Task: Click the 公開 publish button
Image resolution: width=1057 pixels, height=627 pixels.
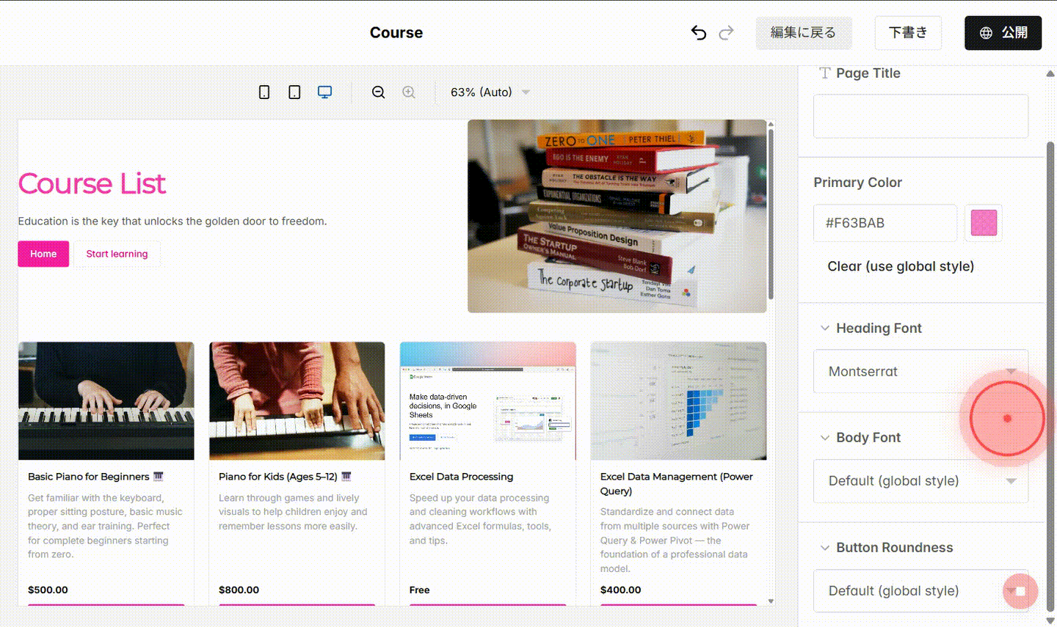Action: click(1003, 33)
